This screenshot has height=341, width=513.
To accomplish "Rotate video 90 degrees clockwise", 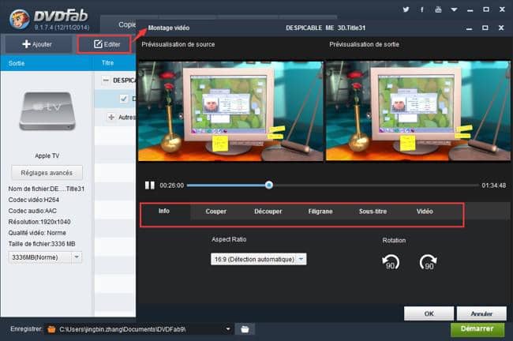I will click(428, 262).
